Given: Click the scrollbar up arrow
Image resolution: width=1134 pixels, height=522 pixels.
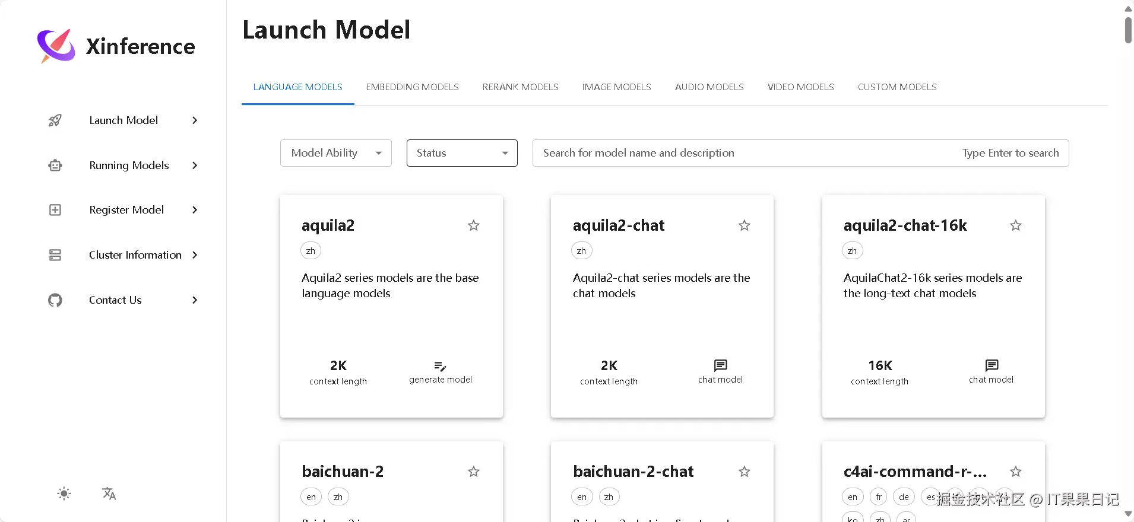Looking at the screenshot, I should coord(1128,8).
